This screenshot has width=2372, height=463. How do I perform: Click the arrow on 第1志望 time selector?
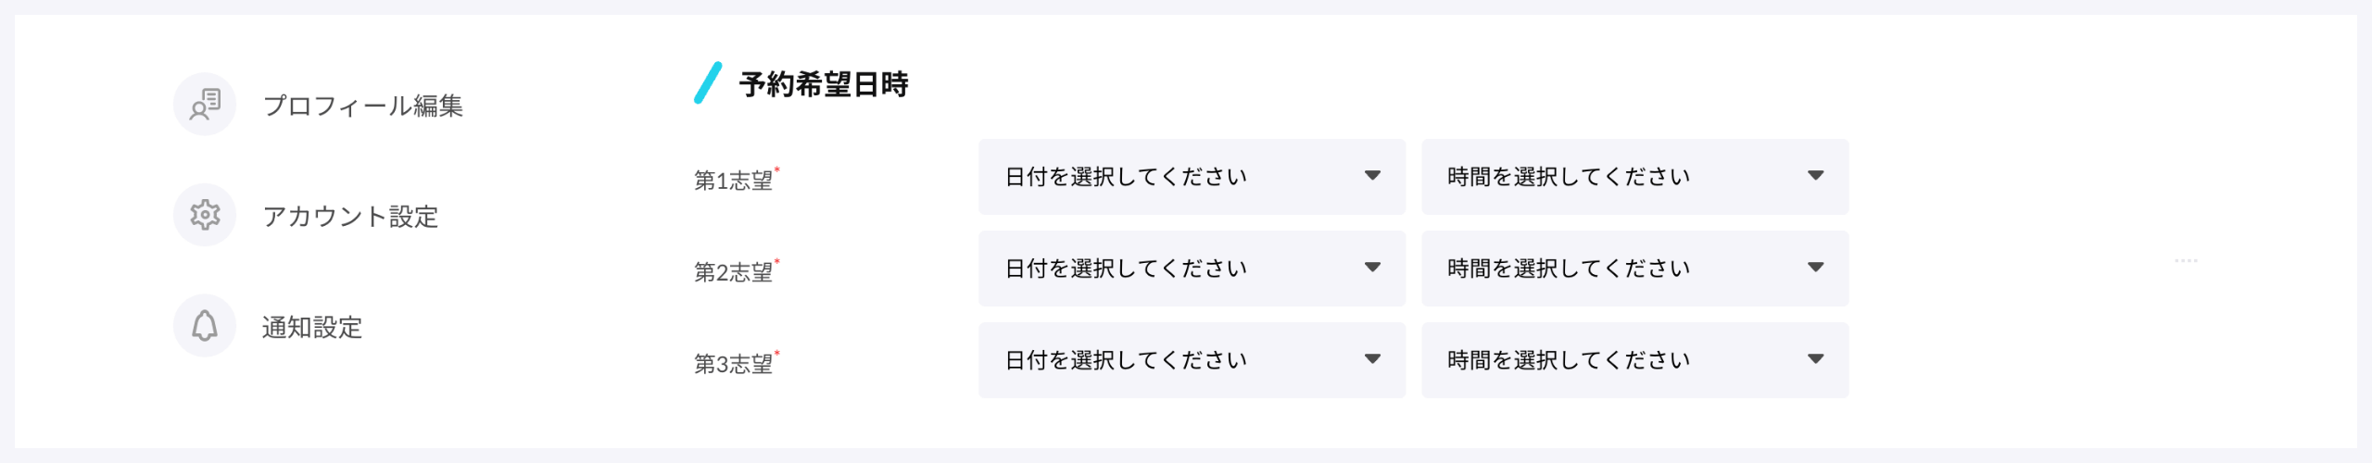point(1815,176)
